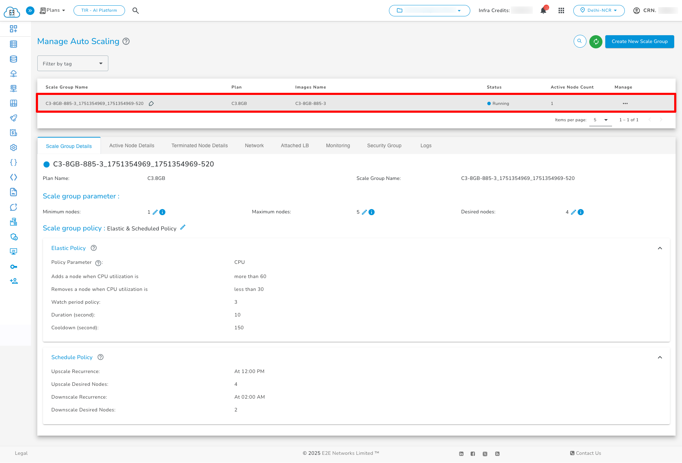The image size is (682, 463).
Task: Open the notifications bell icon
Action: 543,10
